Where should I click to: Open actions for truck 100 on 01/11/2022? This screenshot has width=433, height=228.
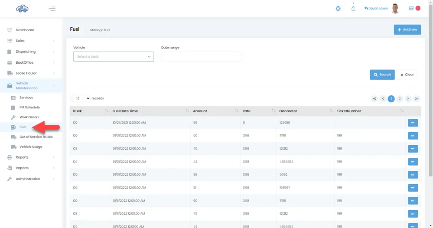pyautogui.click(x=413, y=201)
